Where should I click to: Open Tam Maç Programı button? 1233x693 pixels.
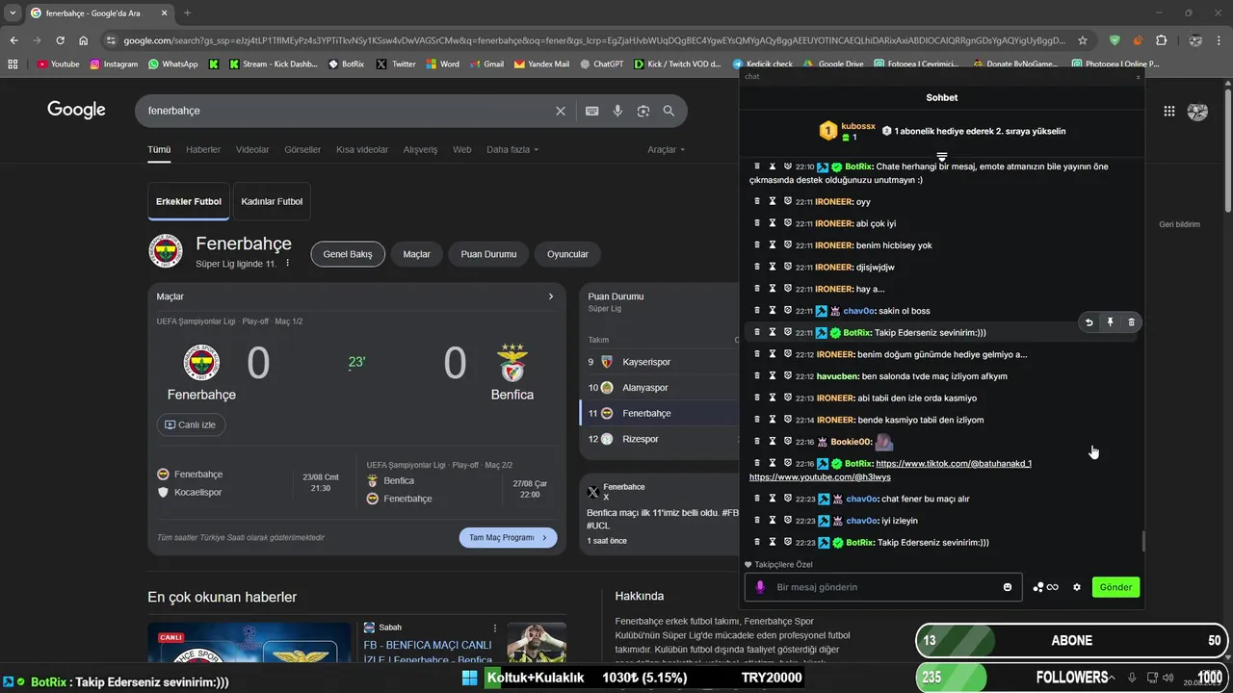(x=508, y=538)
